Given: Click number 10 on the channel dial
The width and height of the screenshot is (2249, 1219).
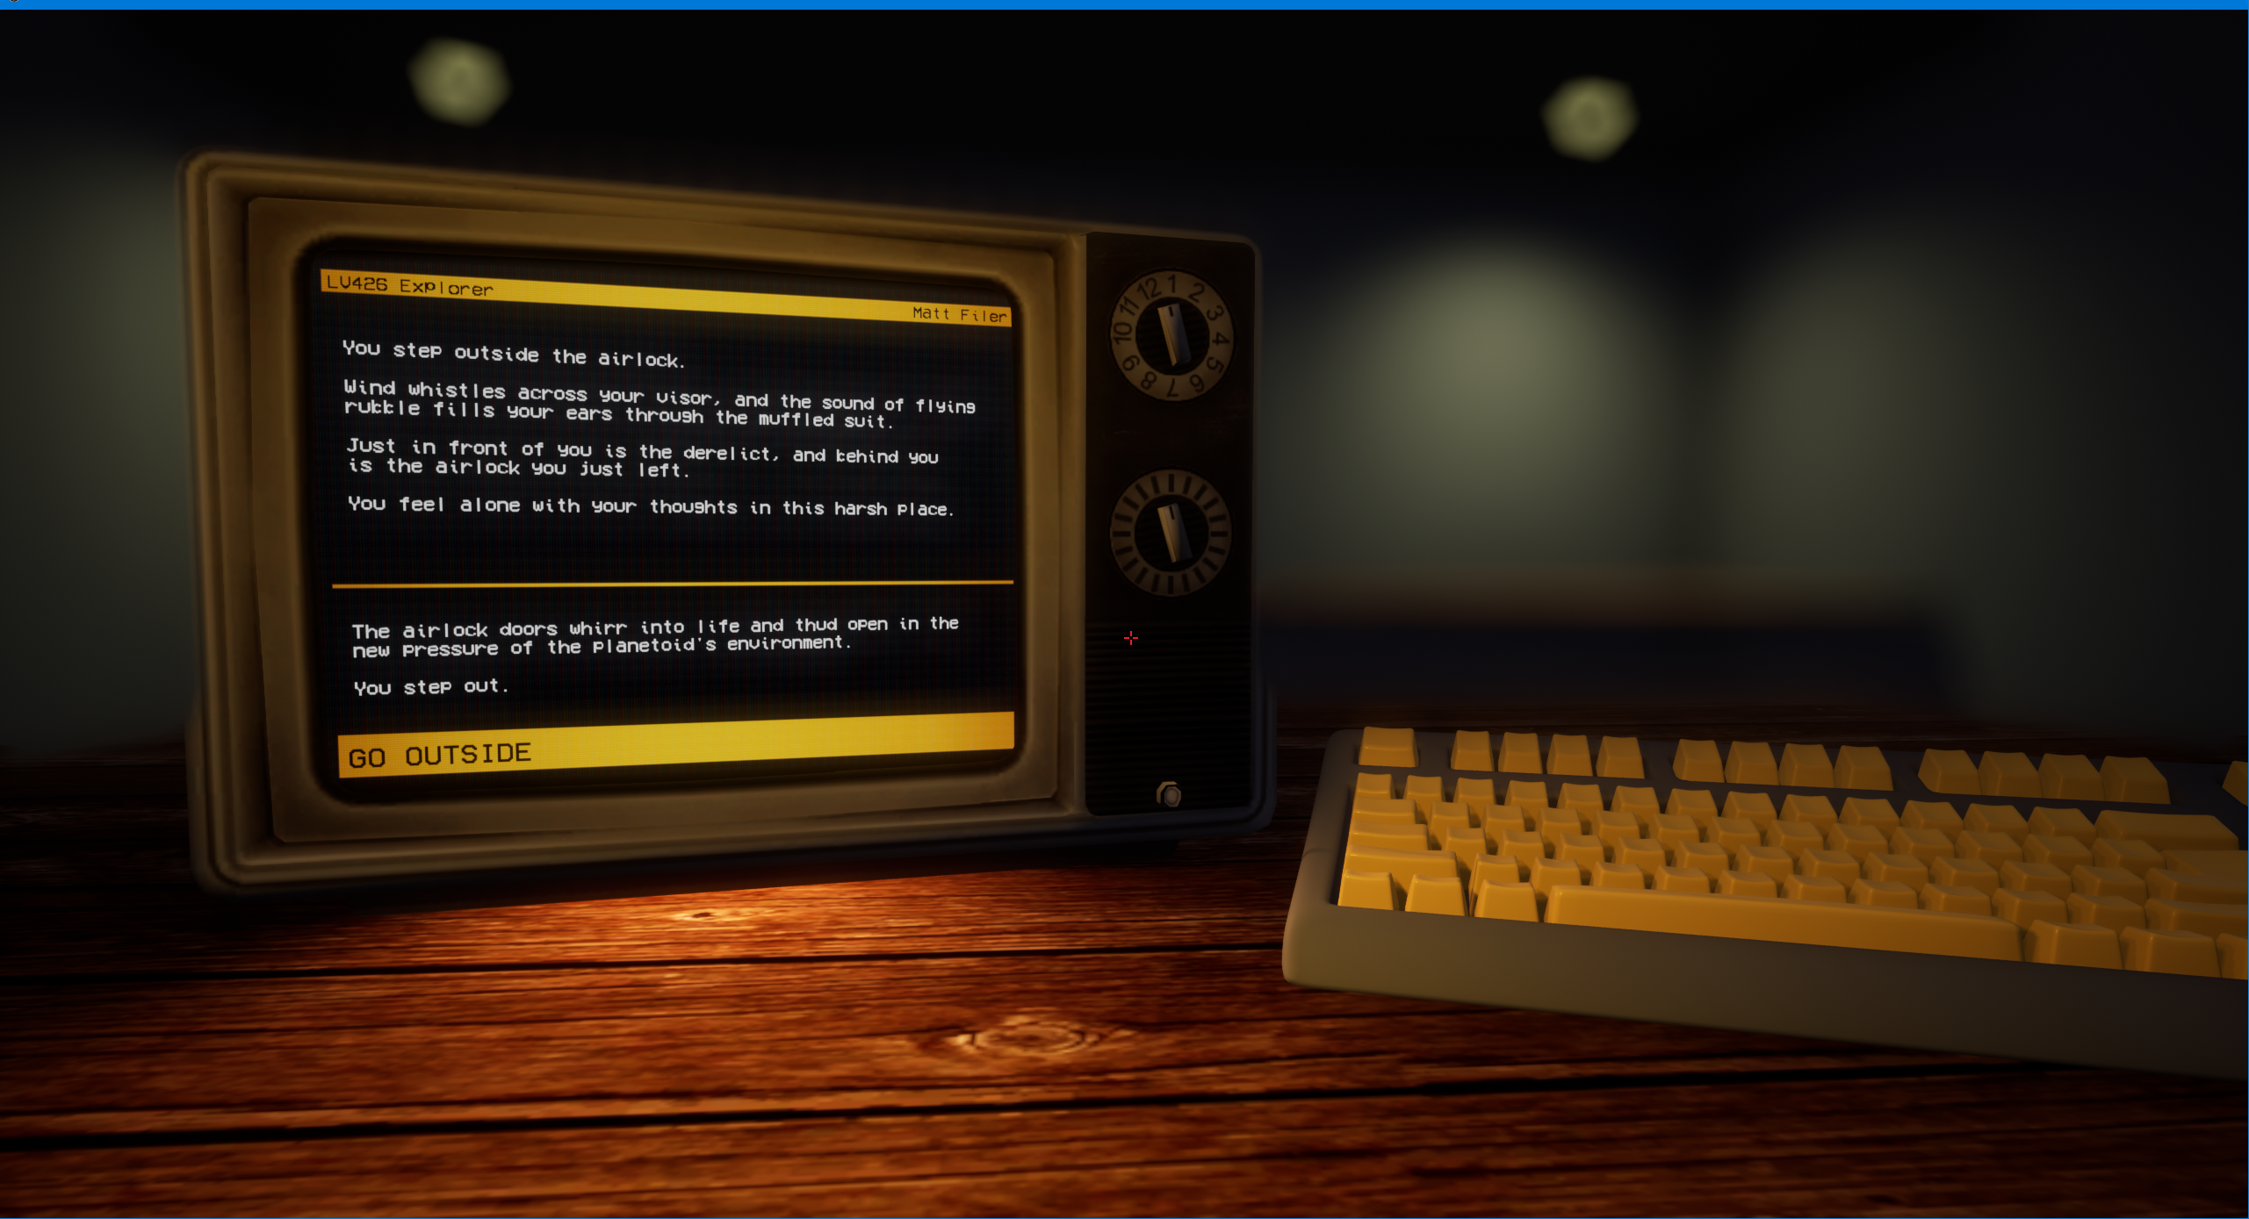Looking at the screenshot, I should coord(1122,331).
